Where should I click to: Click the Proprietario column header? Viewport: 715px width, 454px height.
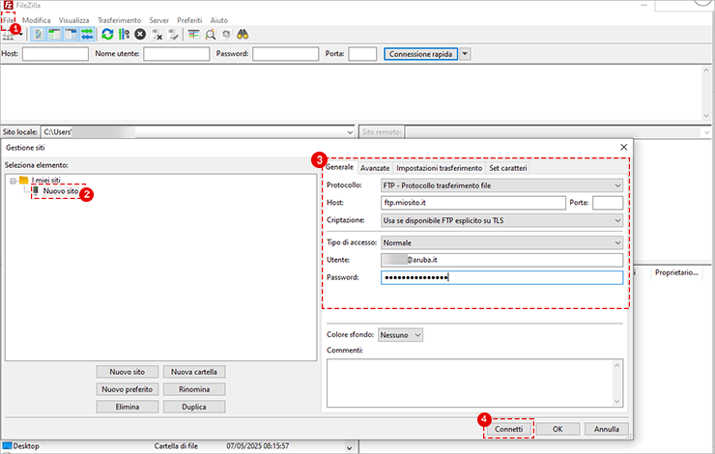click(676, 272)
